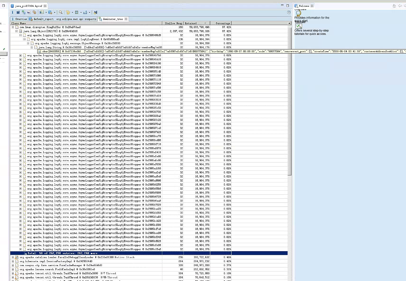Viewport: 406px width, 281px height.
Task: Open the Thread Overview gear icon
Action: click(35, 12)
